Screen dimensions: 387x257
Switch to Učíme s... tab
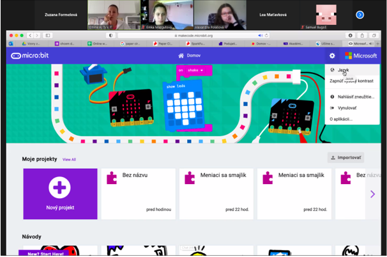[326, 43]
